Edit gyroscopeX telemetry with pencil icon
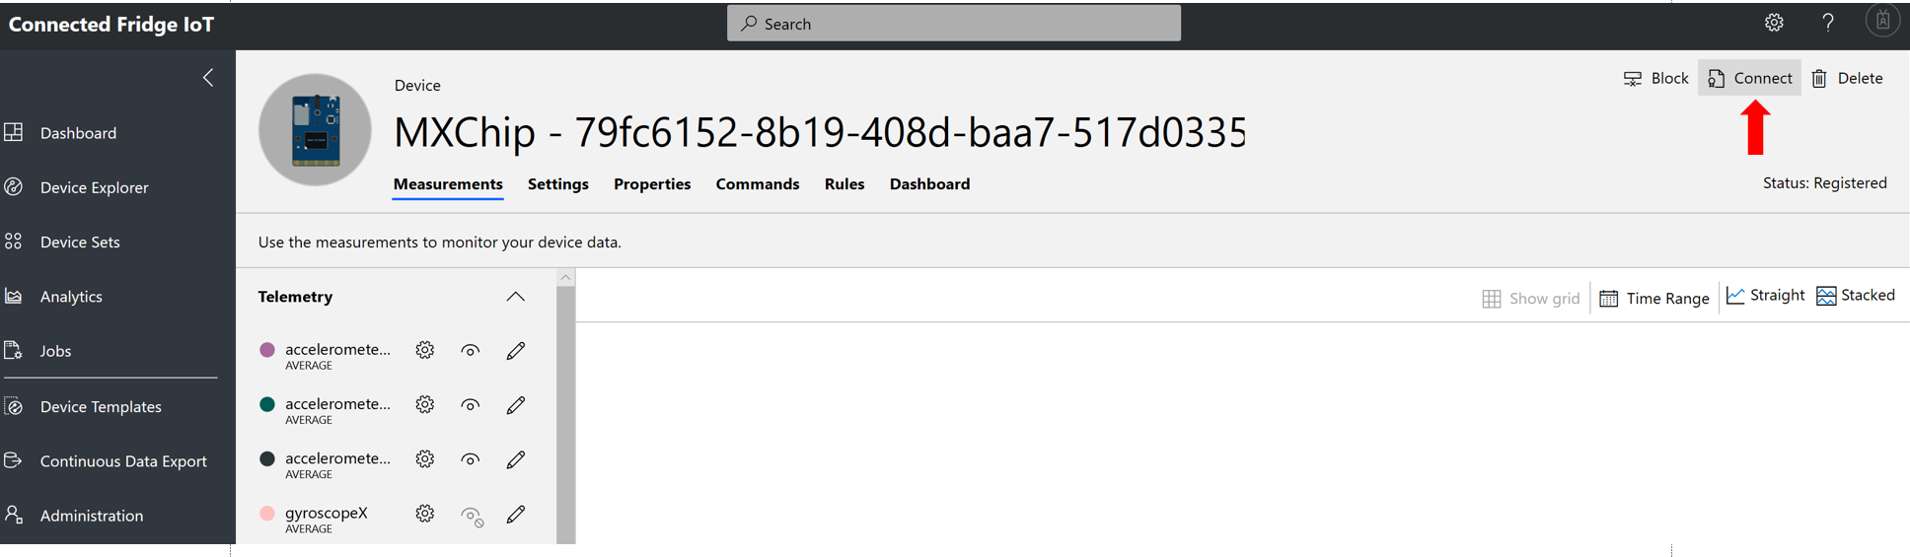Screen dimensions: 1910x557 click(516, 514)
